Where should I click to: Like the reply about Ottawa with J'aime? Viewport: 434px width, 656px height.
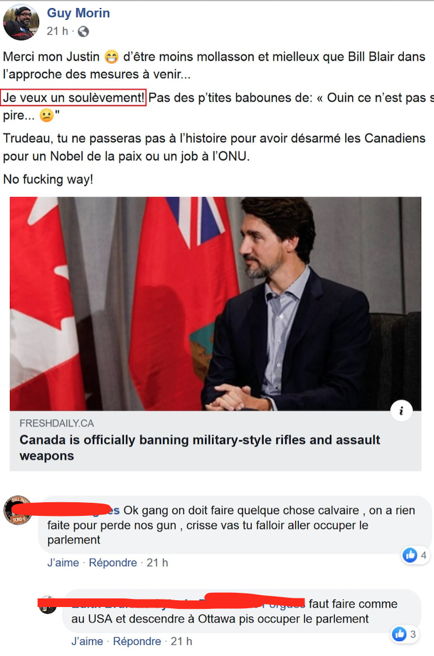click(87, 641)
